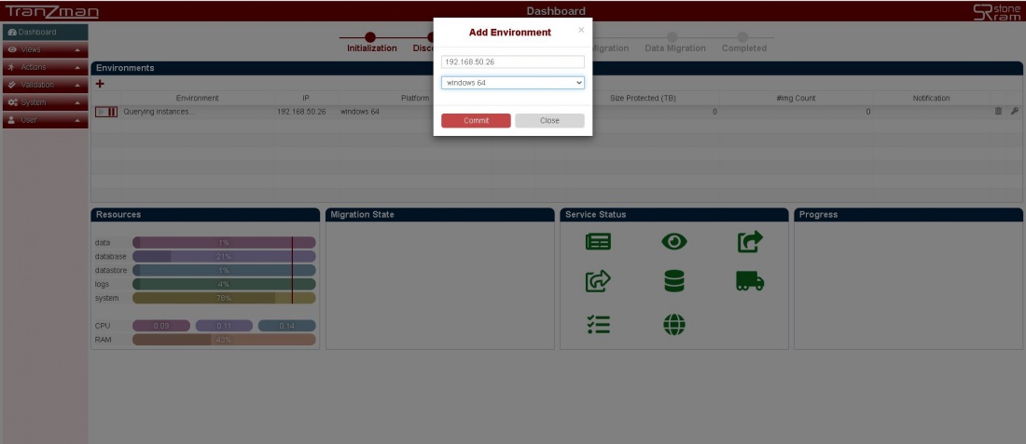The height and width of the screenshot is (444, 1026).
Task: Expand the System sidebar menu
Action: click(x=45, y=102)
